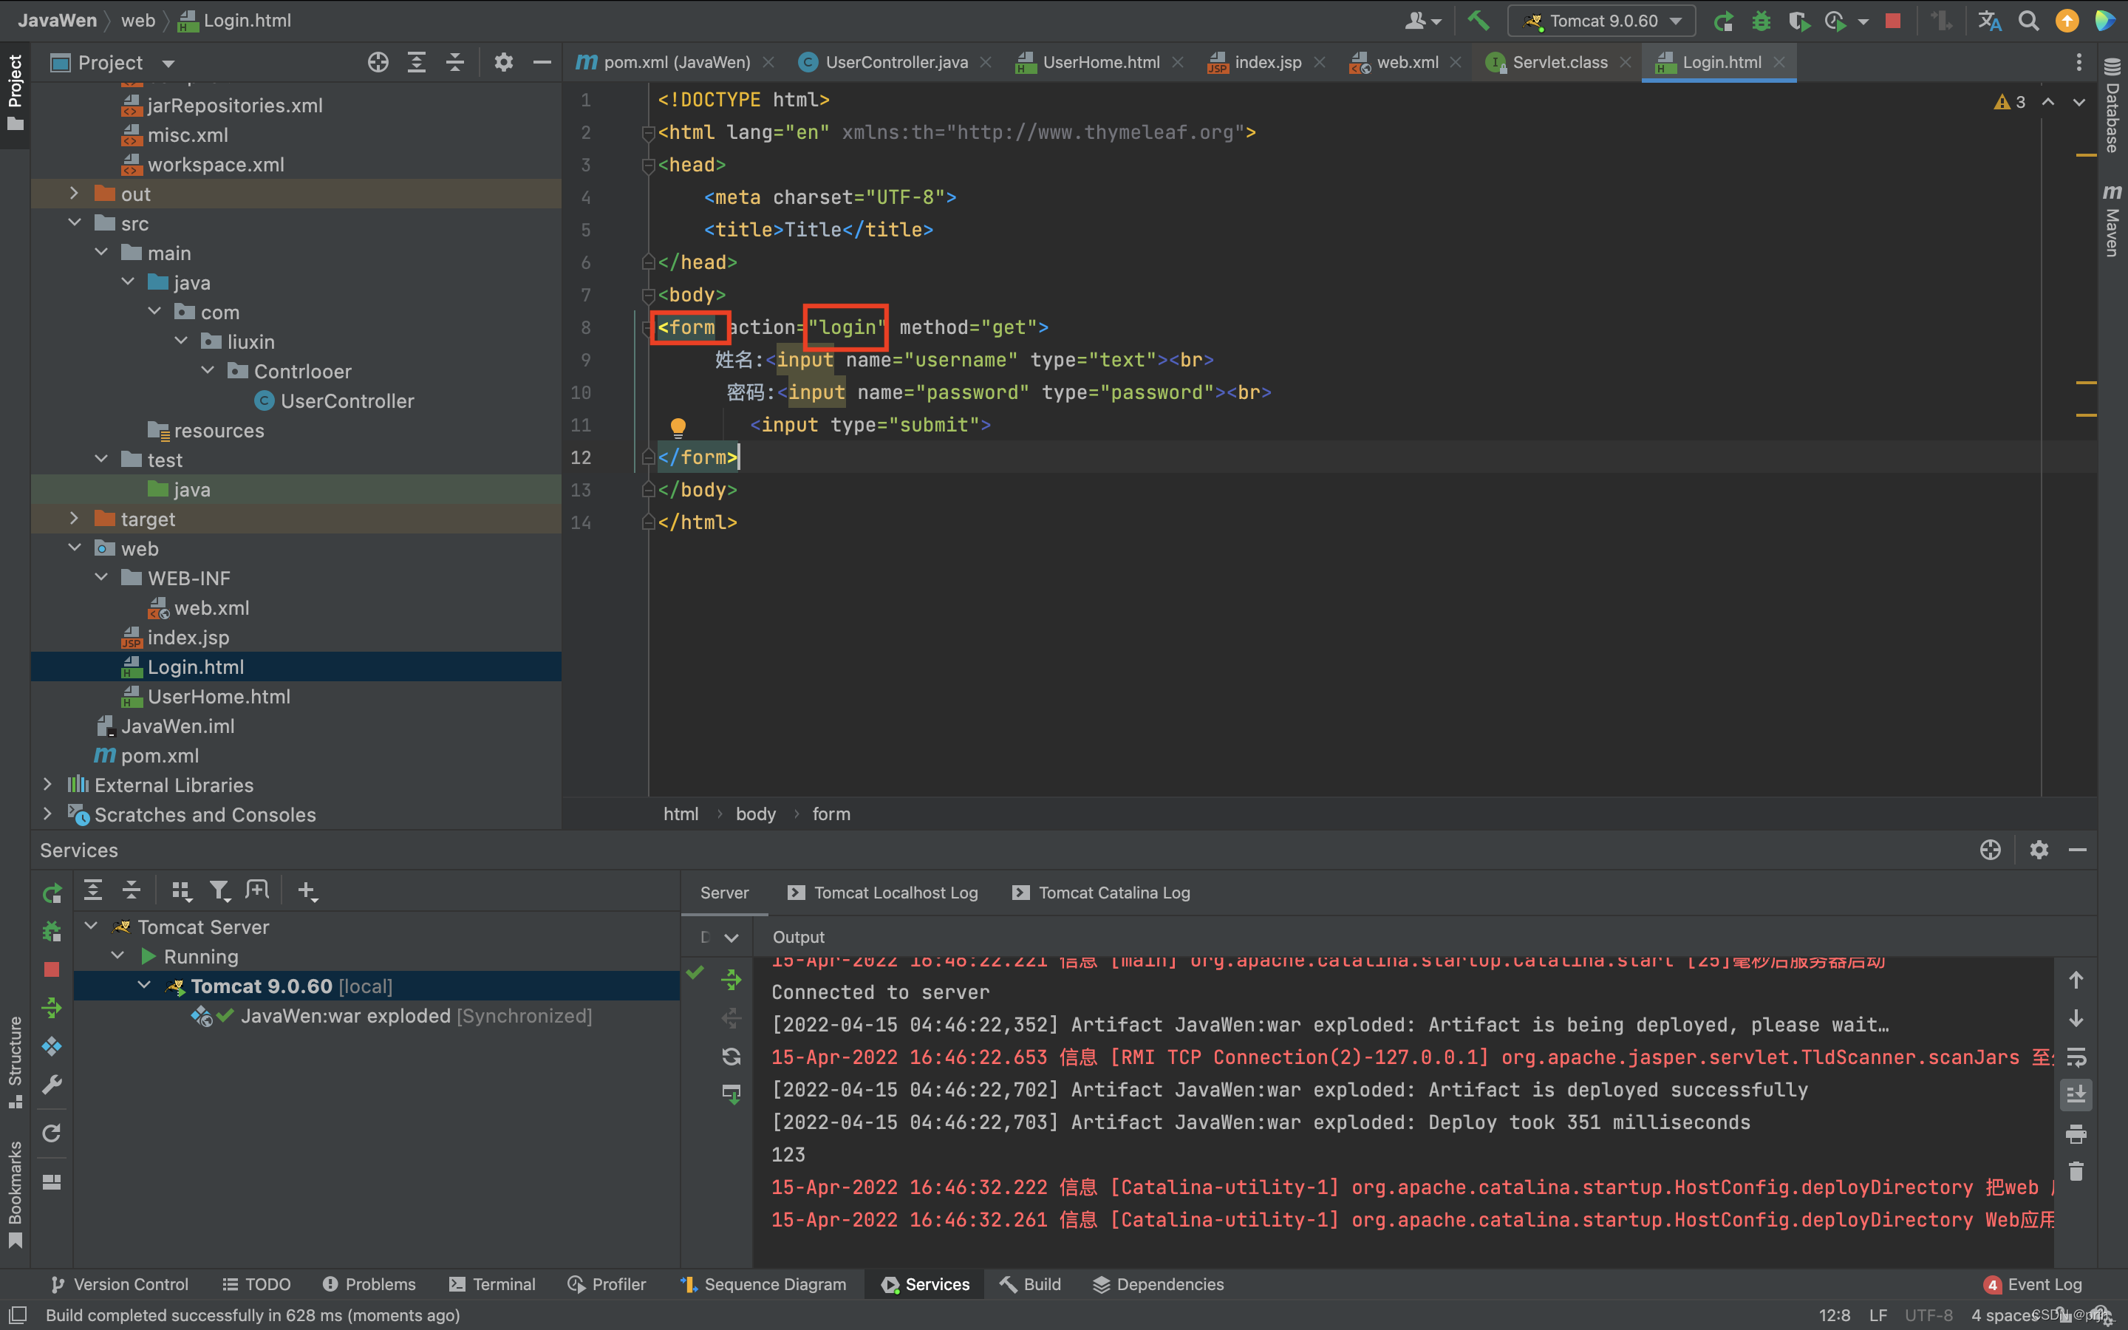The height and width of the screenshot is (1330, 2128).
Task: Toggle the Services panel filter options
Action: (x=216, y=890)
